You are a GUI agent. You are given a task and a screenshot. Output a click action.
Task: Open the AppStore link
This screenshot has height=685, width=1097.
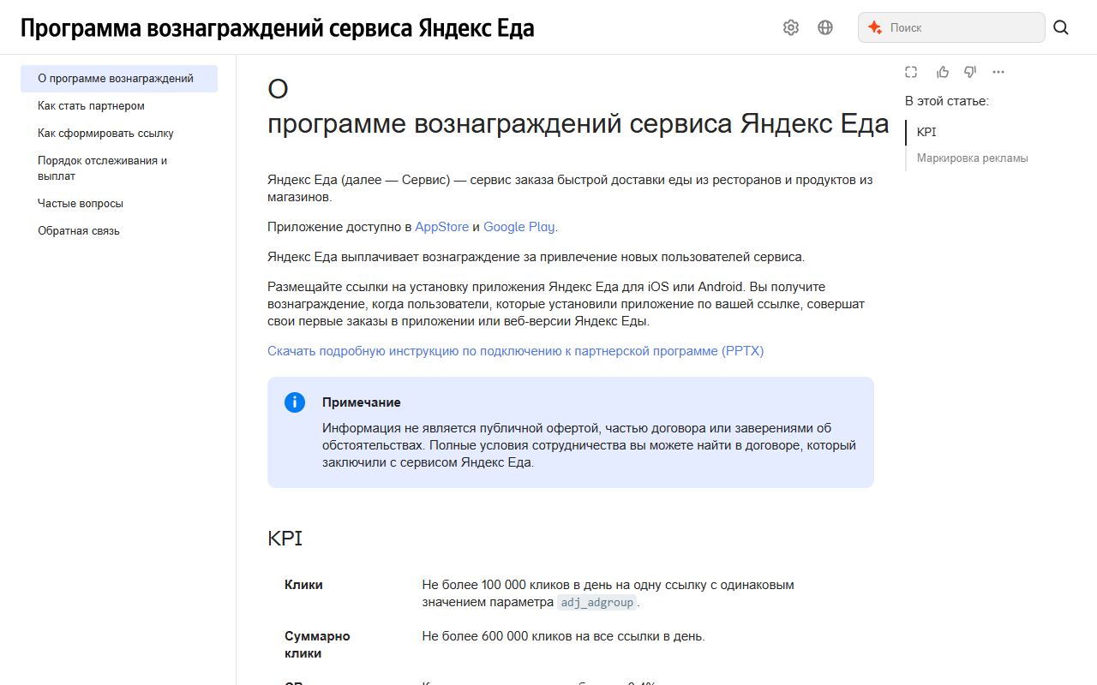[x=442, y=227]
